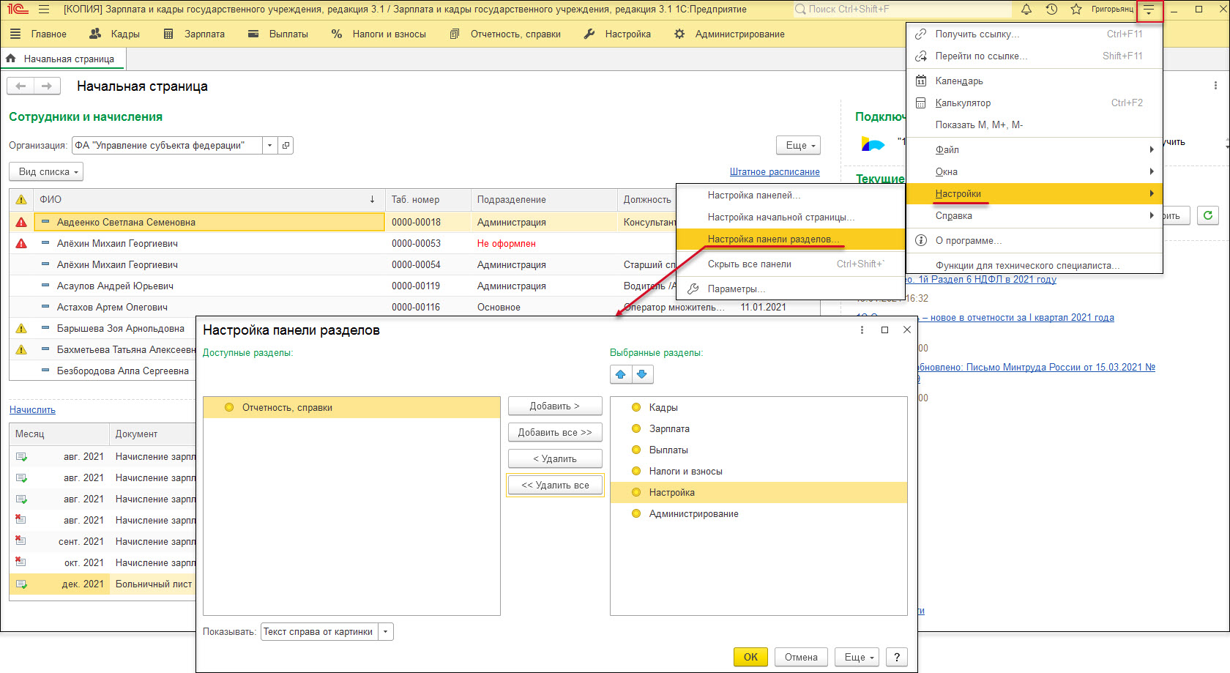Go forward with the right arrow button
This screenshot has width=1230, height=673.
point(47,86)
